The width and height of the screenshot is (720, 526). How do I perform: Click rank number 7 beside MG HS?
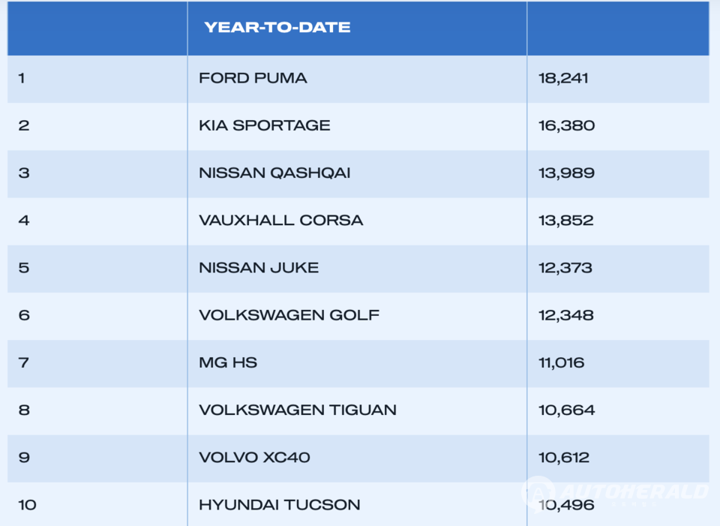pyautogui.click(x=24, y=363)
